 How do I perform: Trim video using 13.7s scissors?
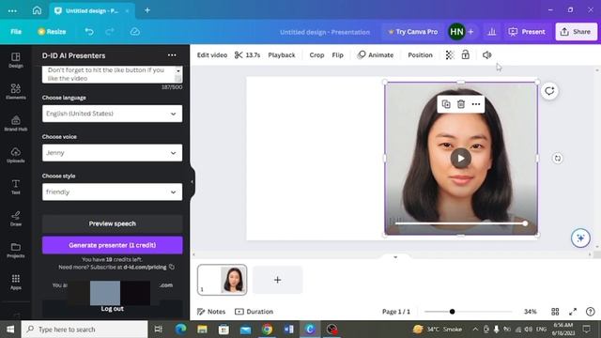[x=247, y=55]
